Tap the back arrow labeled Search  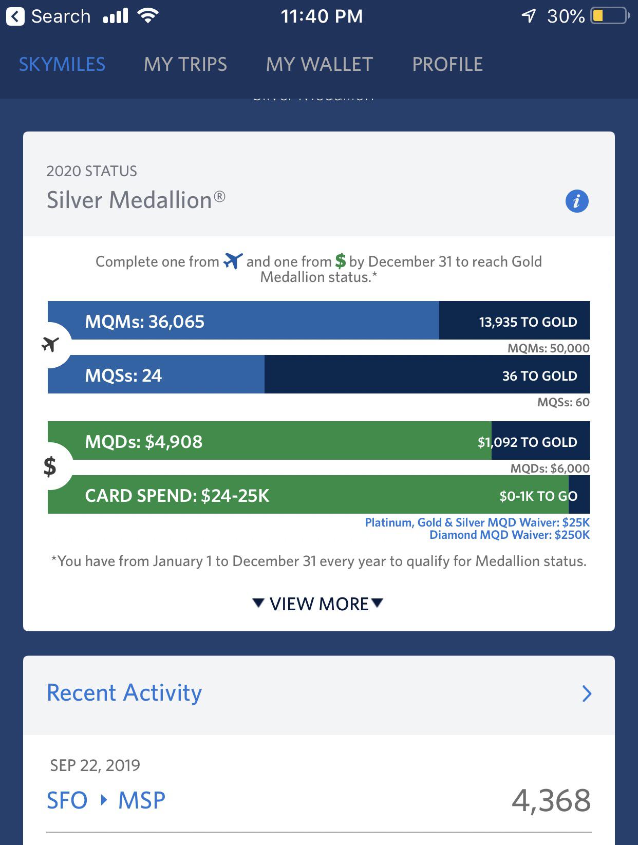click(x=16, y=15)
